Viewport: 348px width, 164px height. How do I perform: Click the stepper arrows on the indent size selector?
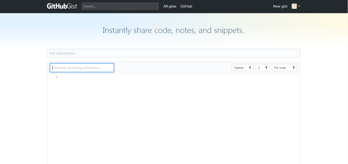point(266,67)
